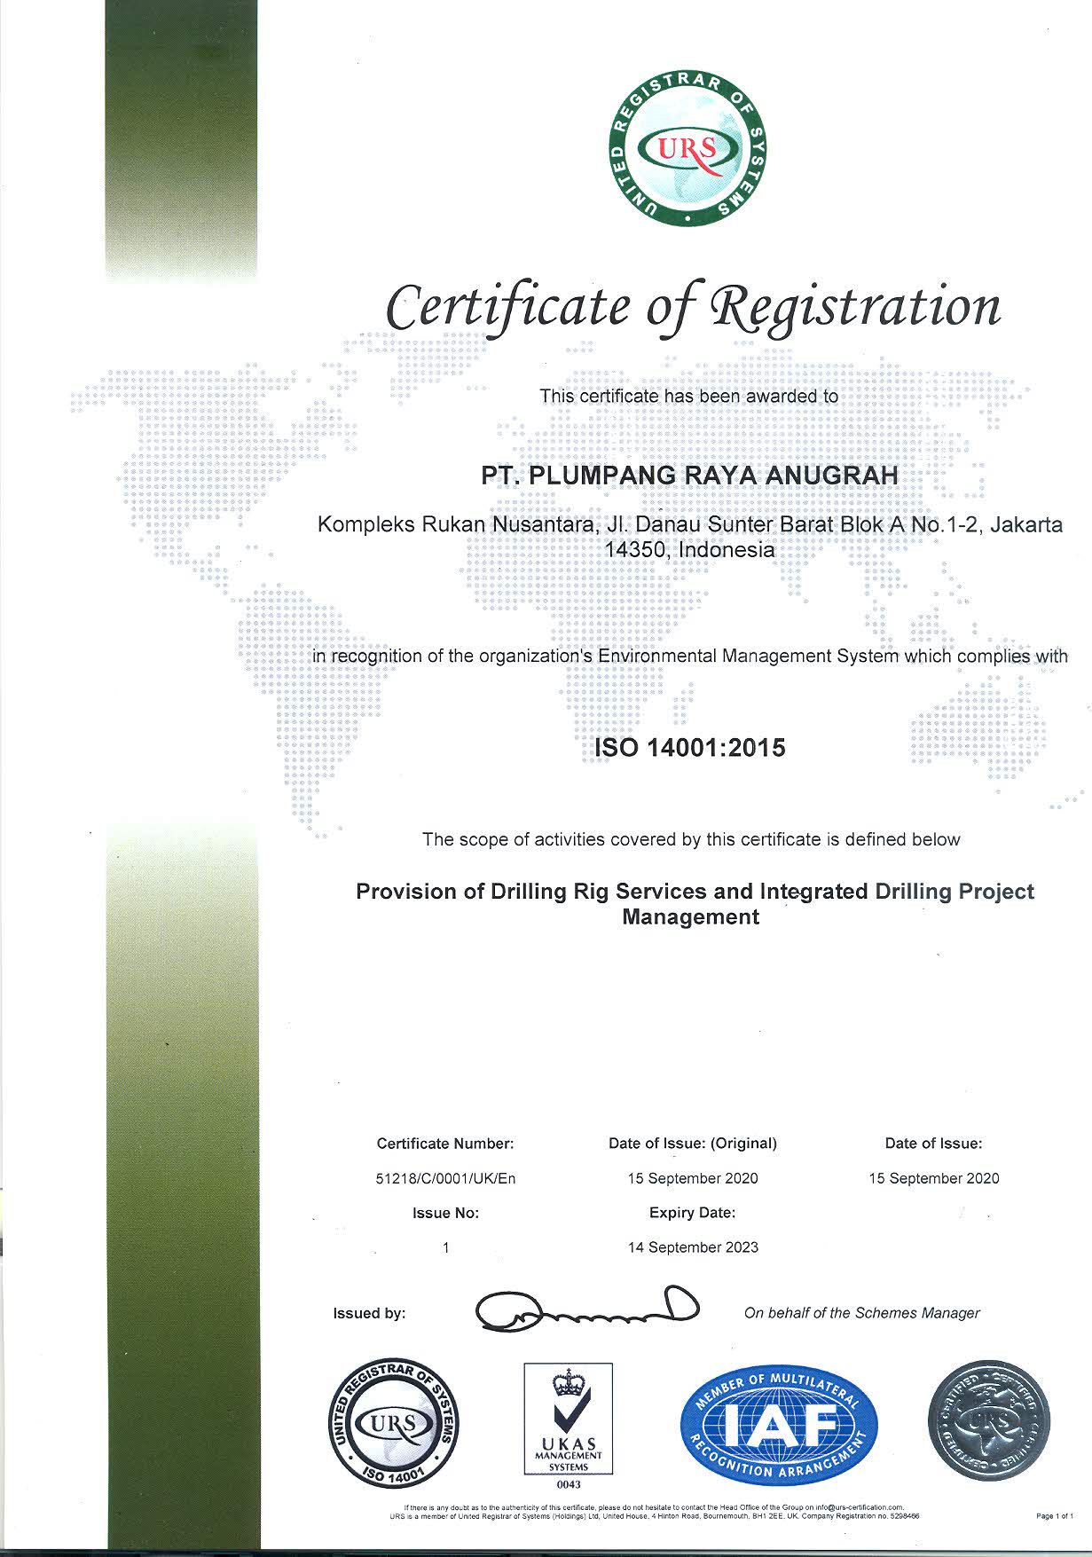Click the address line starting Kompleks Rukan Nusantara
This screenshot has width=1092, height=1557.
690,525
